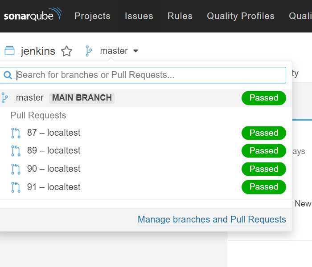Select pull request 89 – localtest

coord(146,151)
